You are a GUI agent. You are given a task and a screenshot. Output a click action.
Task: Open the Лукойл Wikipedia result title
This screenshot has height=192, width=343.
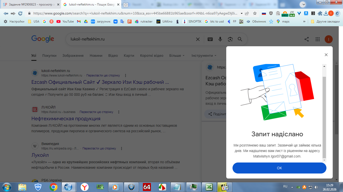(x=40, y=155)
